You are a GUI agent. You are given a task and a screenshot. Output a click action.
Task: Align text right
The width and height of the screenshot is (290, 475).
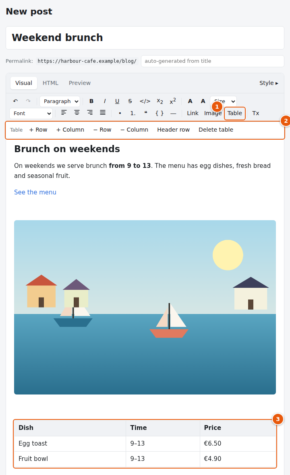coord(90,113)
